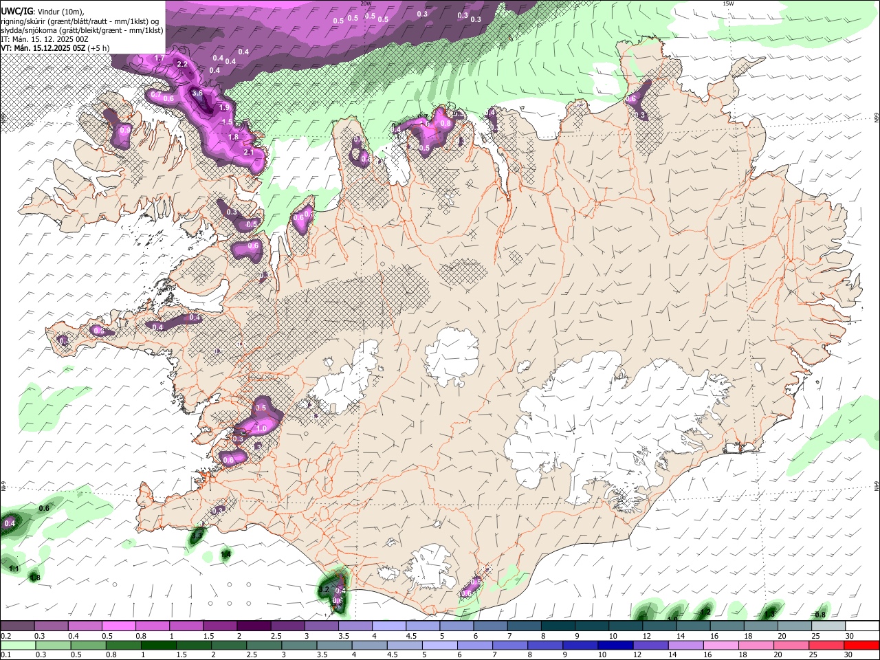This screenshot has height=660, width=880.
Task: Click the '1.0' snowfall value in the southwest
Action: (261, 428)
